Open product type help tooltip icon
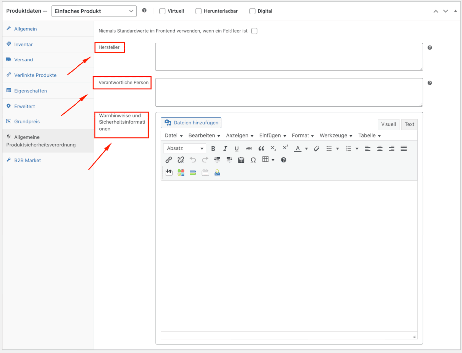Image resolution: width=462 pixels, height=353 pixels. [x=144, y=10]
